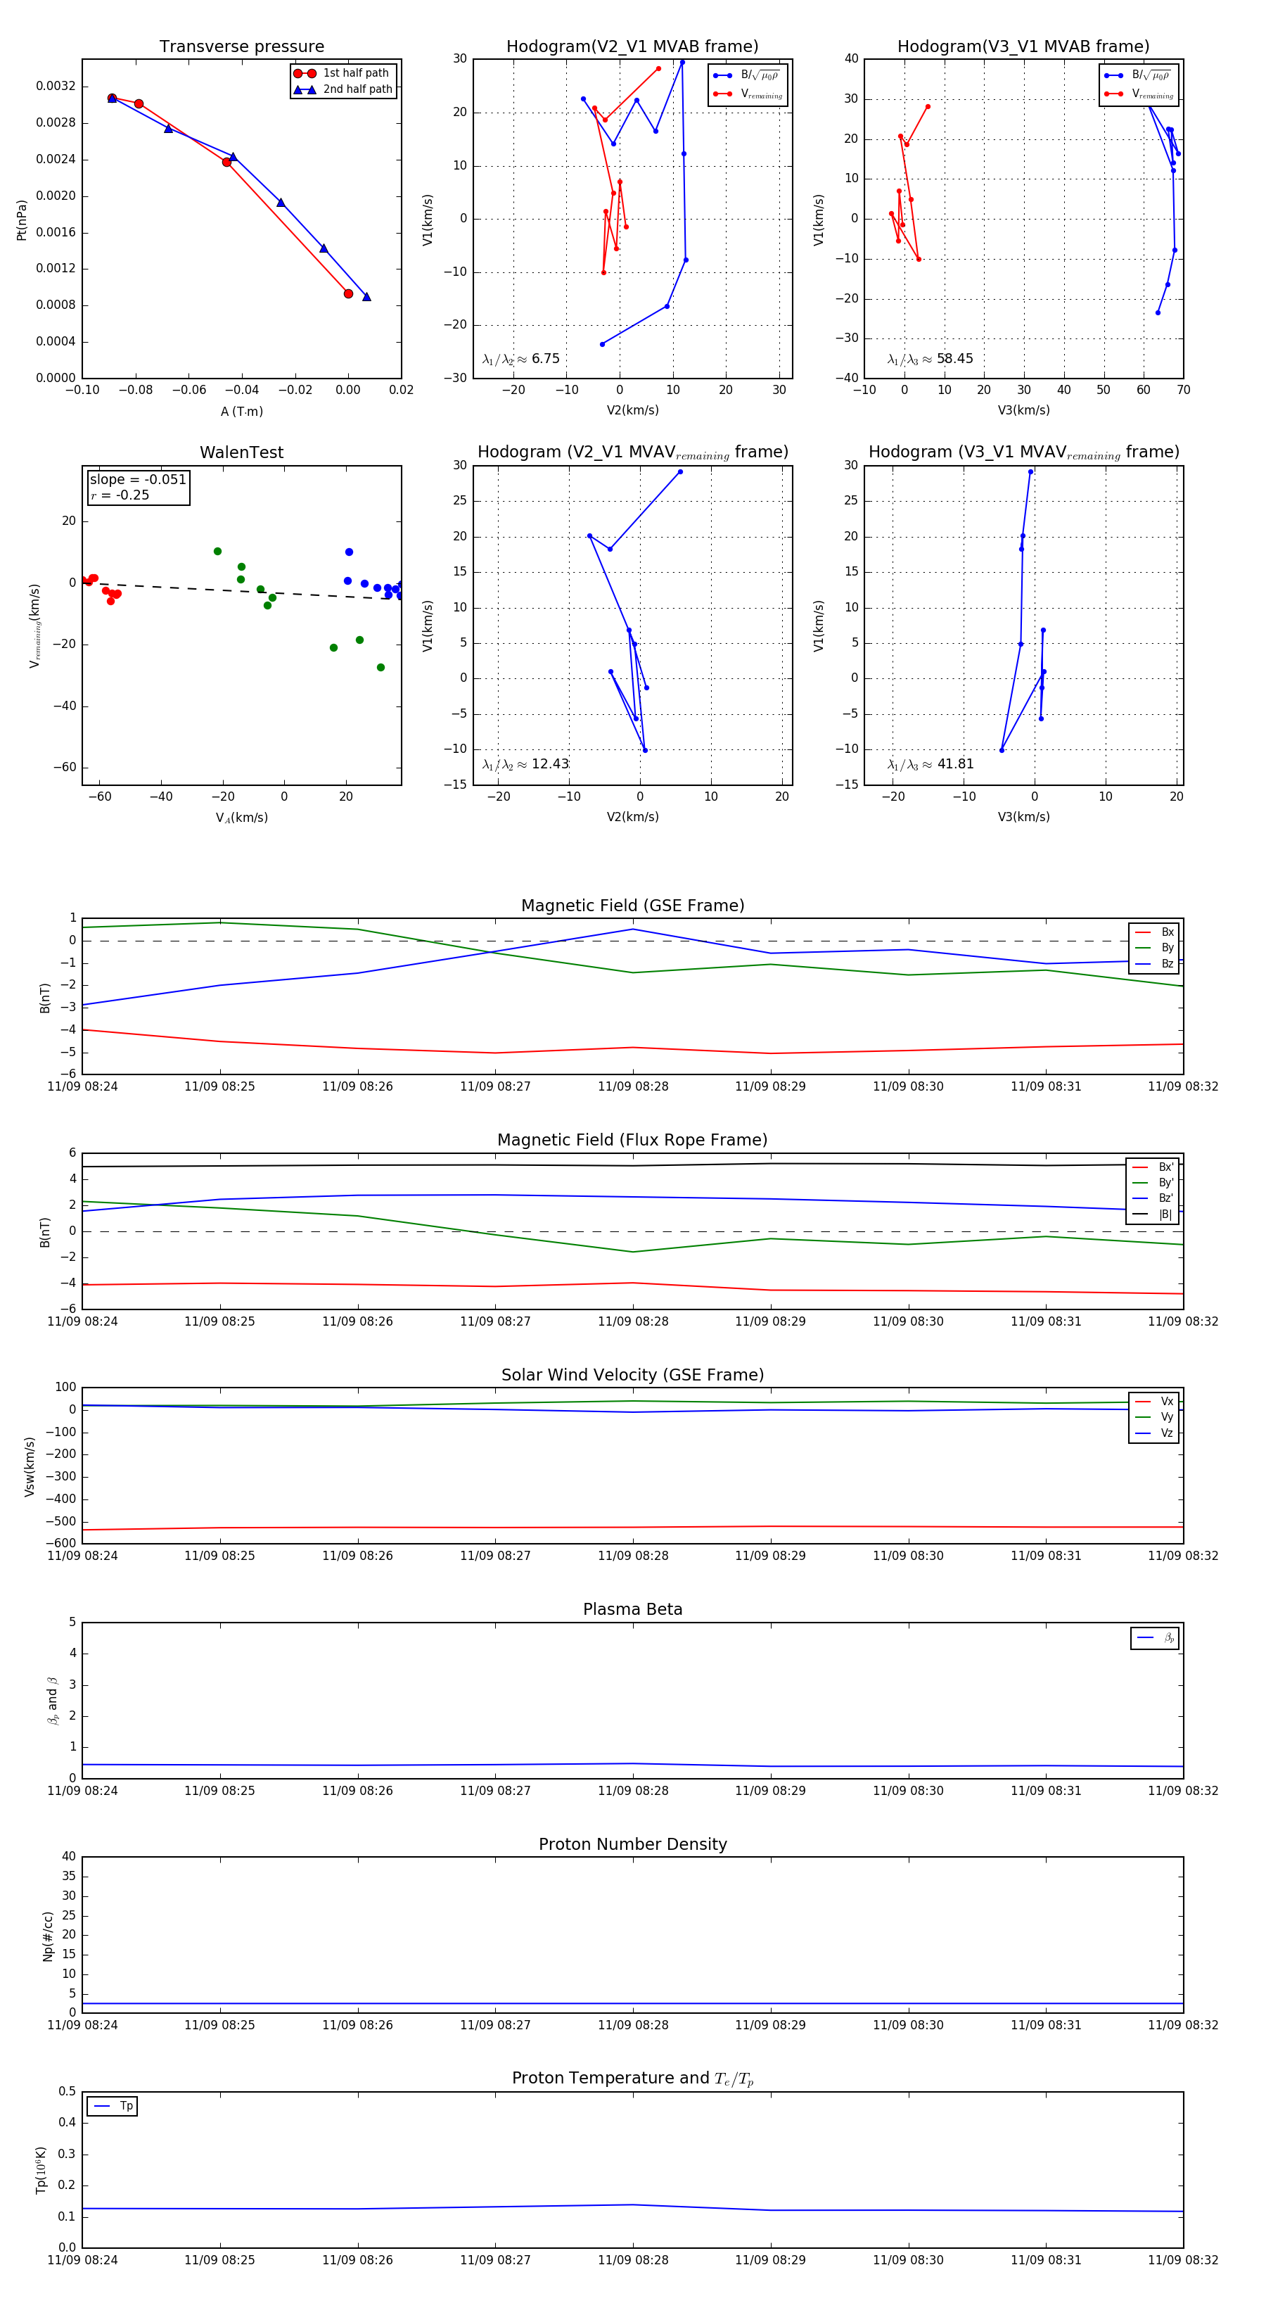Click the Vy legend entry
Image resolution: width=1266 pixels, height=2322 pixels.
(1154, 1417)
